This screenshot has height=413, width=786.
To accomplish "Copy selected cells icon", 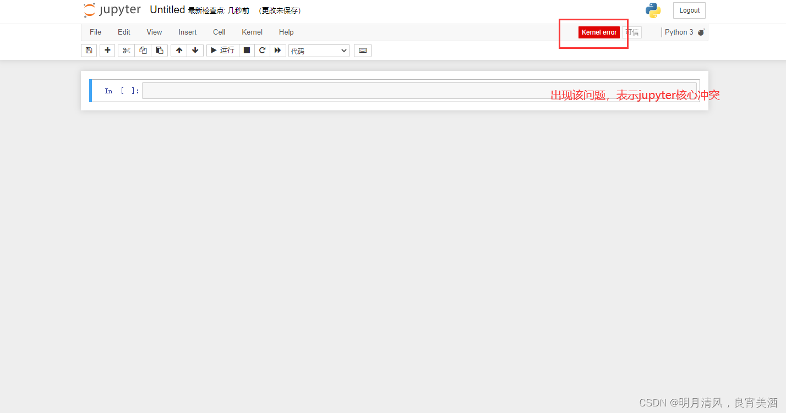I will [143, 51].
